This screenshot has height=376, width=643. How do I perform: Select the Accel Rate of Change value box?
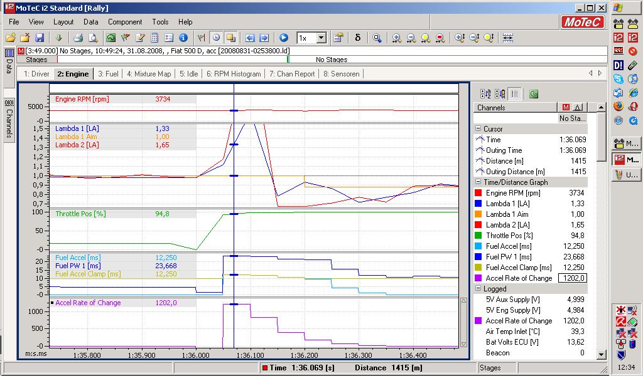click(573, 278)
